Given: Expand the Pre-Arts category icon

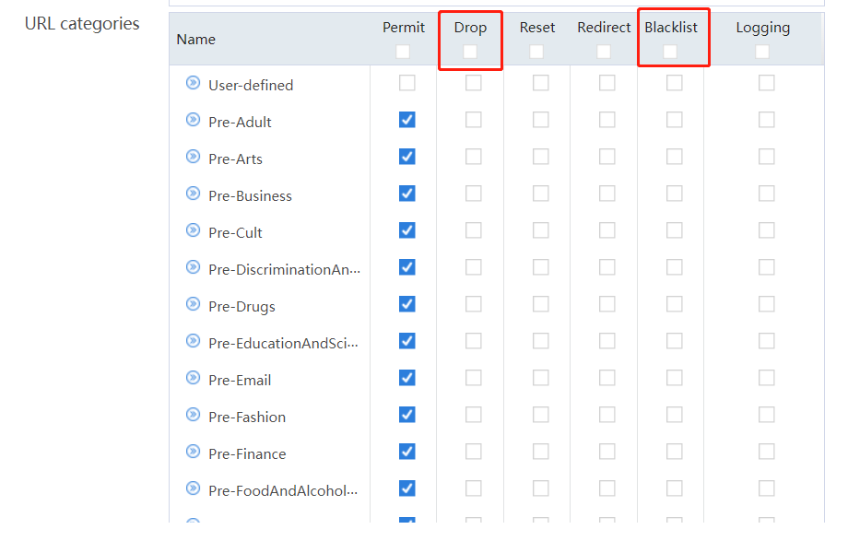Looking at the screenshot, I should click(193, 157).
